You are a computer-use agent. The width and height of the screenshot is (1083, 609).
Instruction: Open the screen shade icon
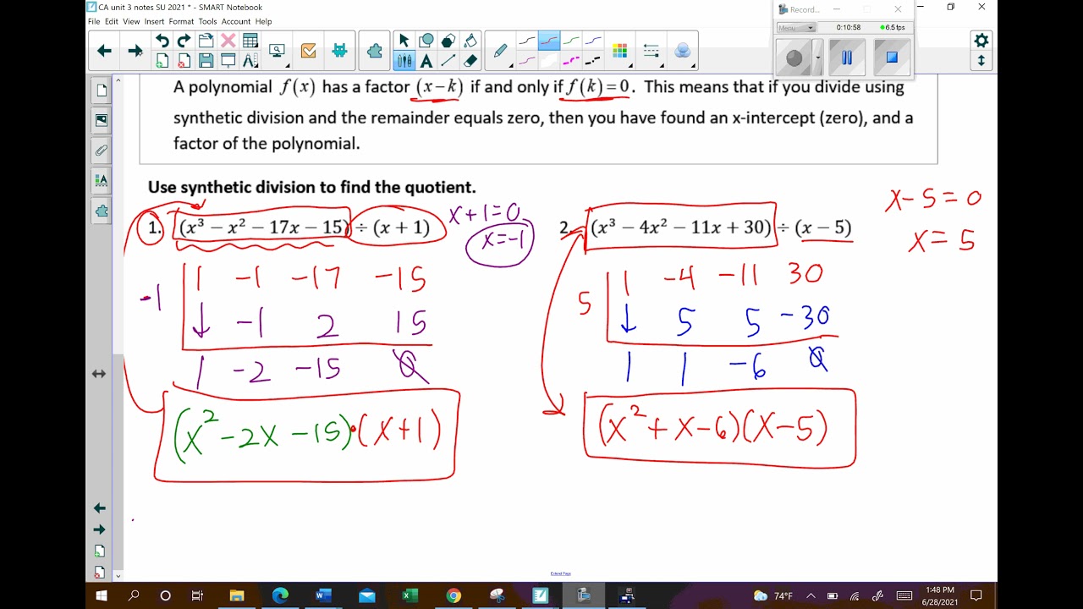(228, 61)
